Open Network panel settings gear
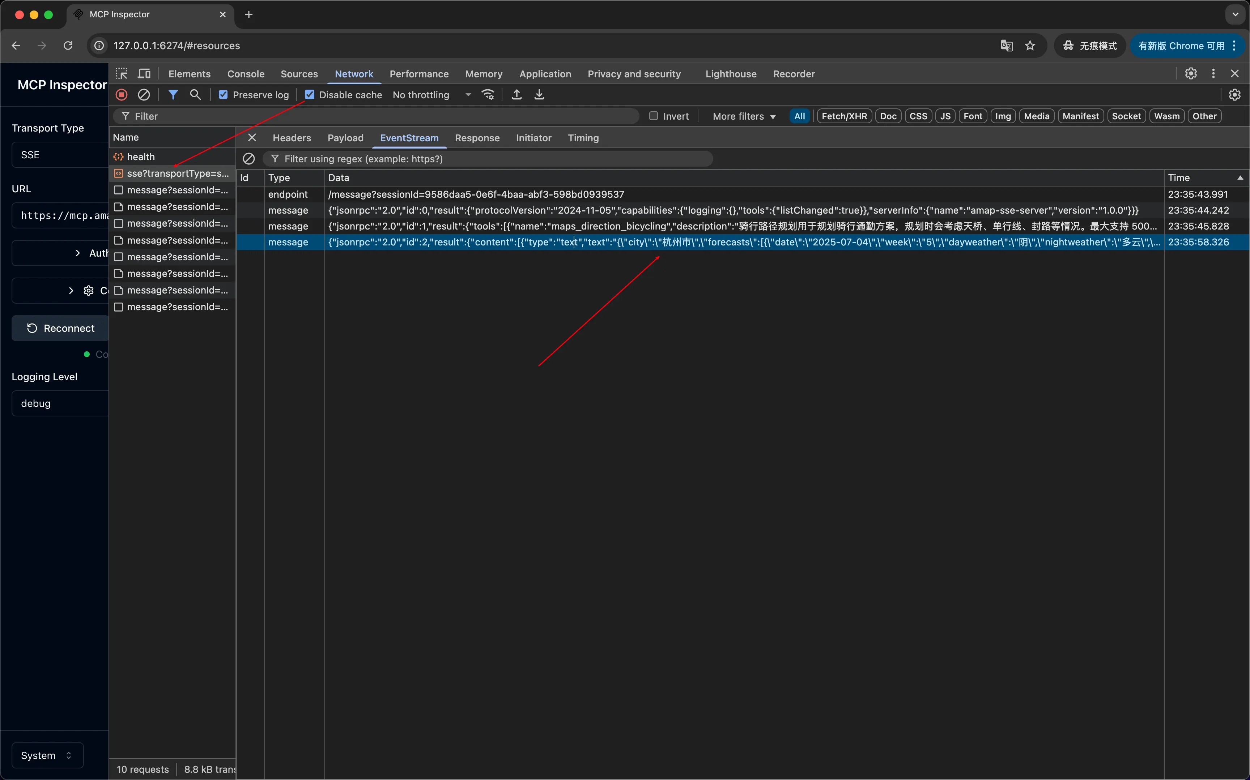Screen dimensions: 1250x780 [1234, 95]
